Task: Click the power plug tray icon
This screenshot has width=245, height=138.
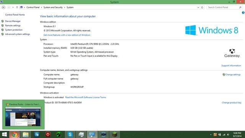Action: coord(219,135)
